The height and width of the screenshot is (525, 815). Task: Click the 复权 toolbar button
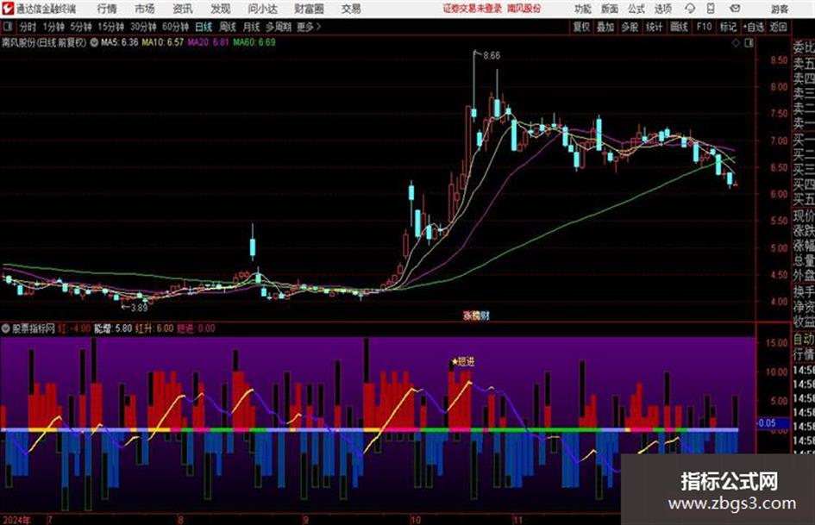pyautogui.click(x=581, y=27)
